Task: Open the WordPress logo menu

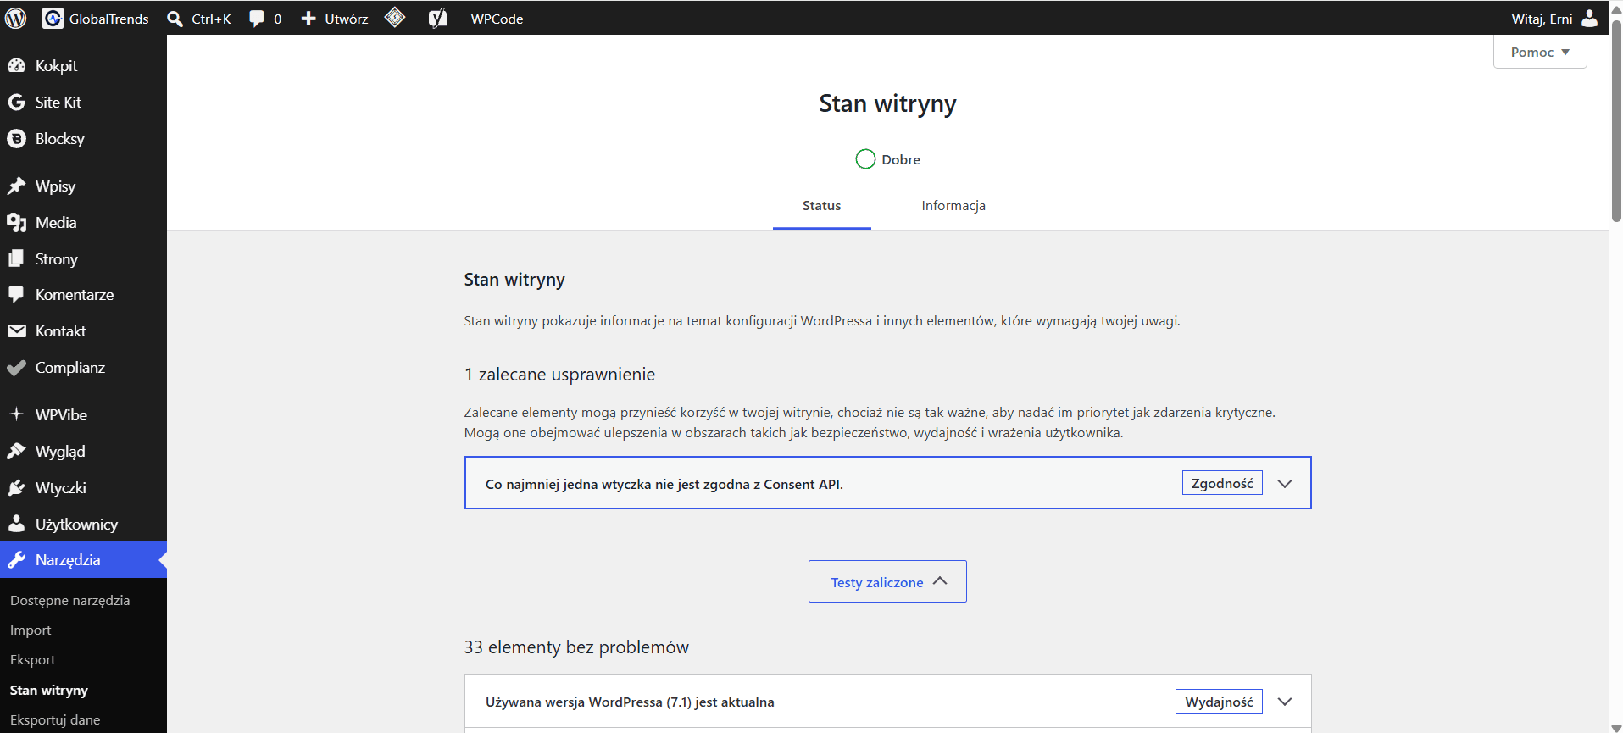Action: pyautogui.click(x=15, y=18)
